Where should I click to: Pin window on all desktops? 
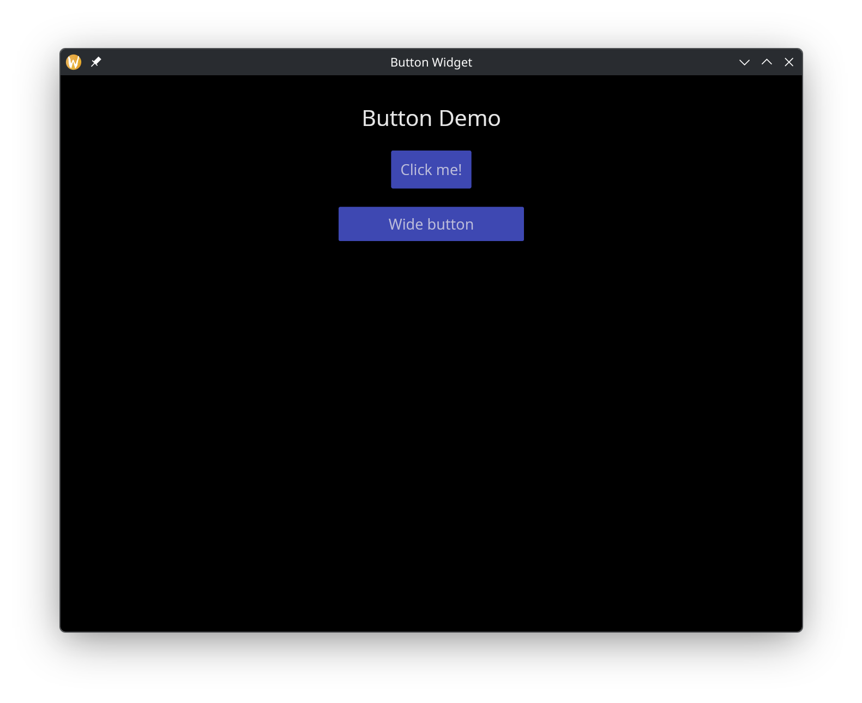pos(96,62)
